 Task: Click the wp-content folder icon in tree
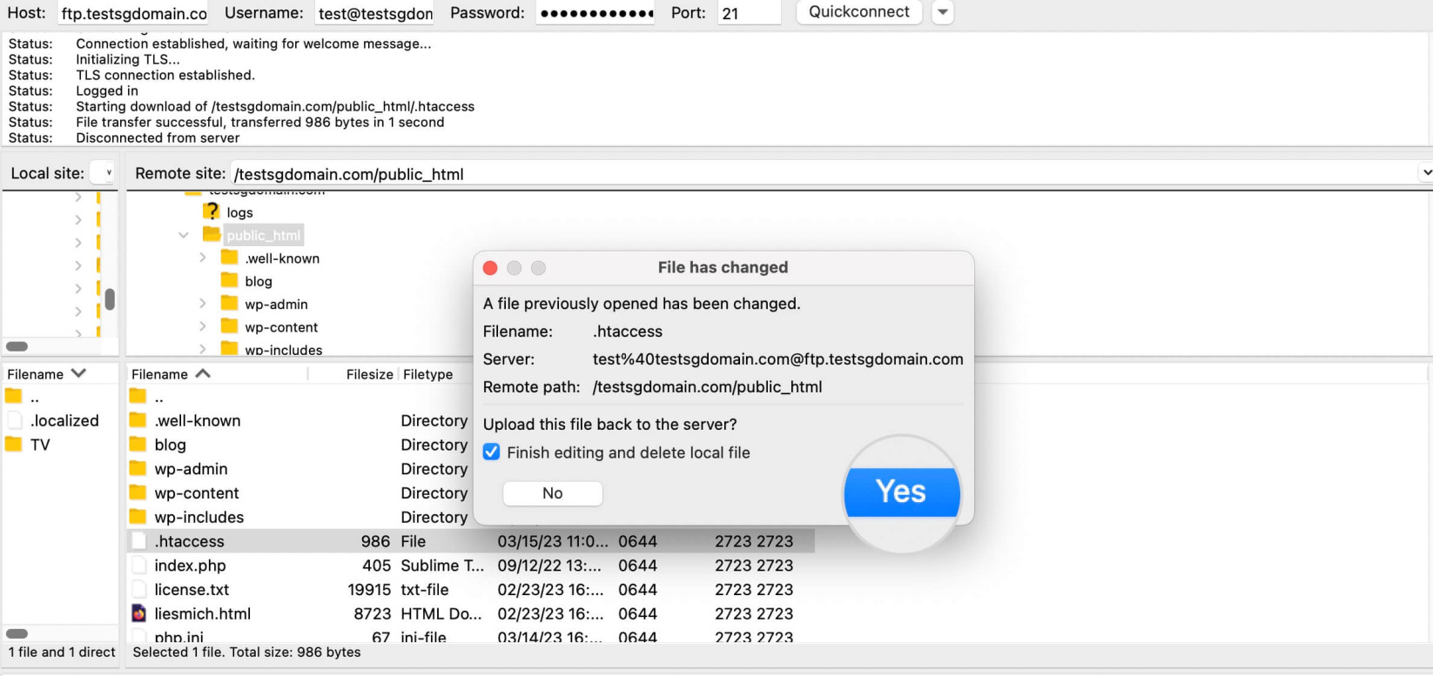(x=230, y=325)
